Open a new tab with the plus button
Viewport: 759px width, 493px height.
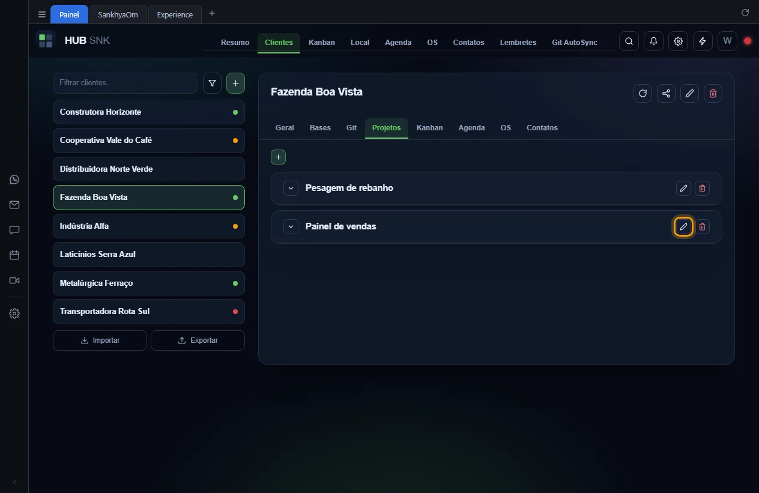211,13
